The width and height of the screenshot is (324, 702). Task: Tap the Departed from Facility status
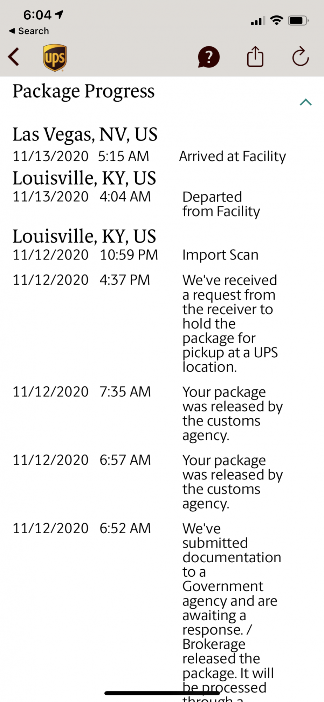point(221,204)
